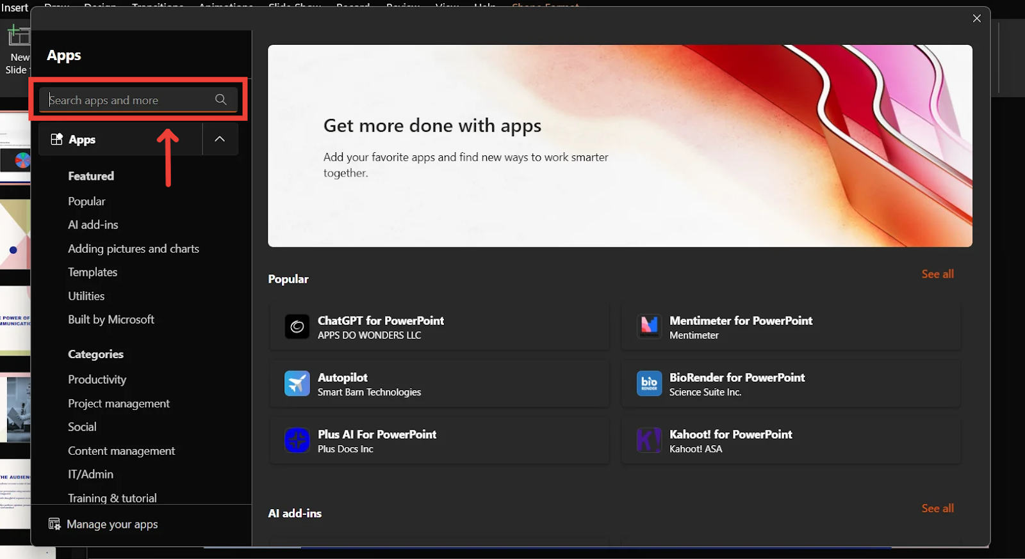Close the Apps dialog
Viewport: 1025px width, 559px height.
(976, 19)
